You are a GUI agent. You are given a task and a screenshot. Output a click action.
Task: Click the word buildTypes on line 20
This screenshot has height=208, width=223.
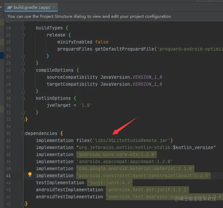pyautogui.click(x=49, y=28)
